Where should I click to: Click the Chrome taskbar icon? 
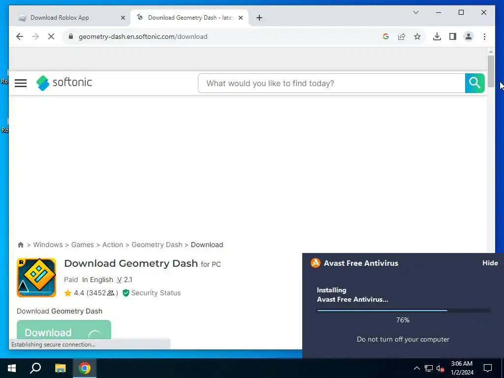(x=85, y=368)
